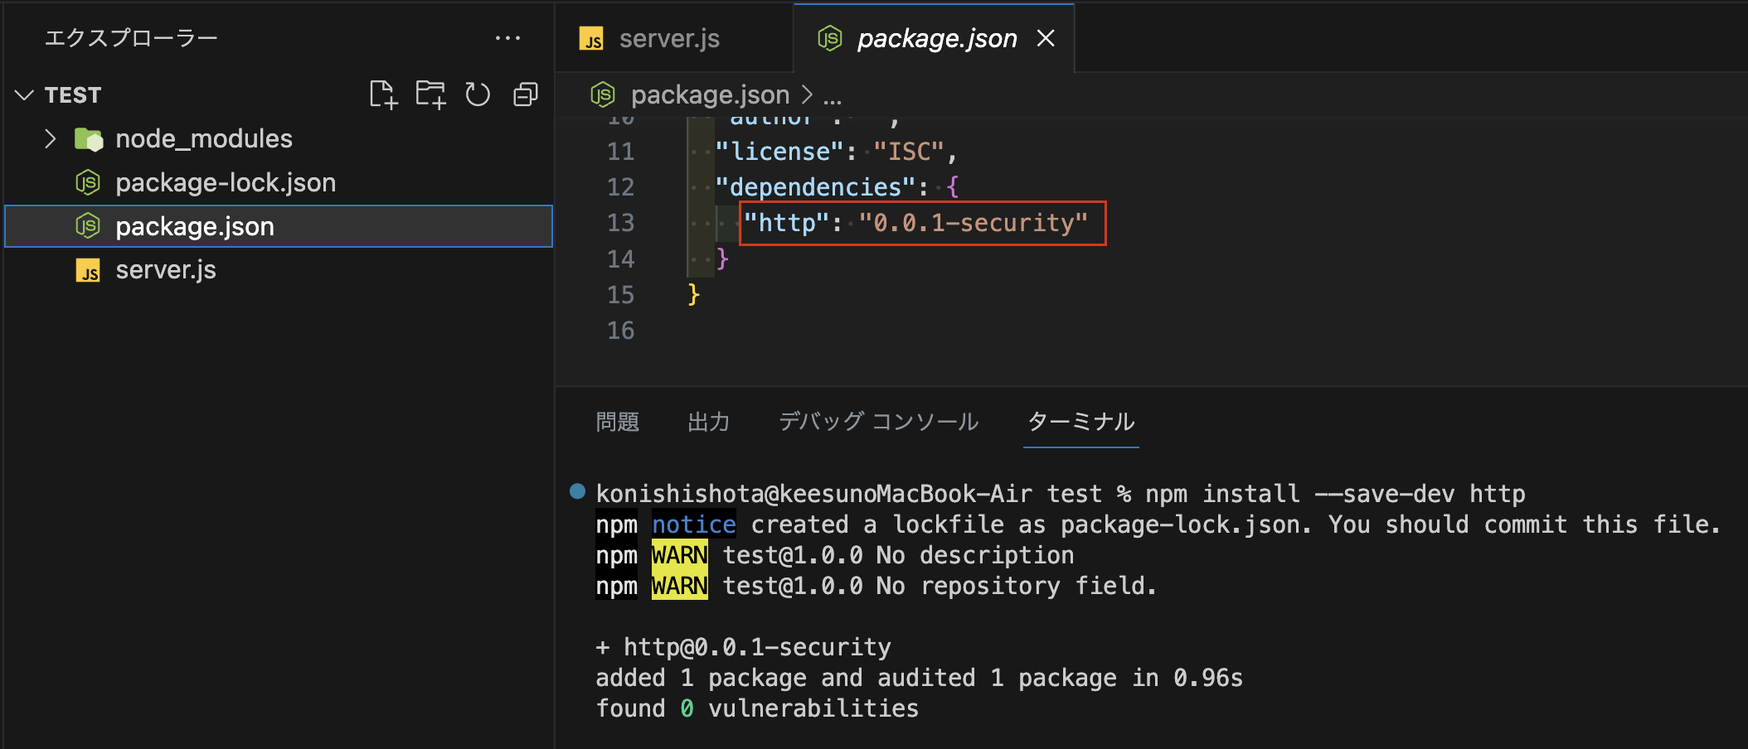Select package.json in the file tree

point(195,226)
